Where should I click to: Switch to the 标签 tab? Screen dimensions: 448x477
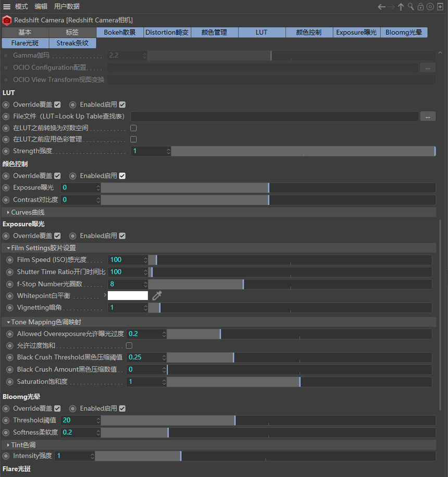[x=72, y=33]
